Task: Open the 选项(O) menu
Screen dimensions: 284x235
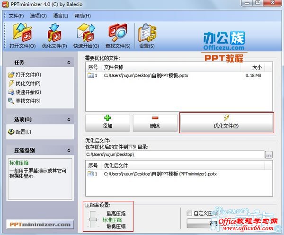Action: click(x=38, y=16)
